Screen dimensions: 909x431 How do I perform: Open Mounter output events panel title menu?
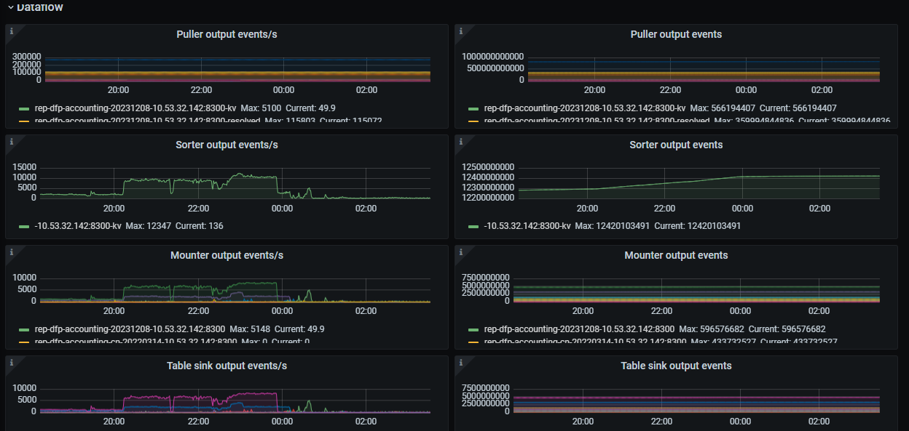coord(676,255)
